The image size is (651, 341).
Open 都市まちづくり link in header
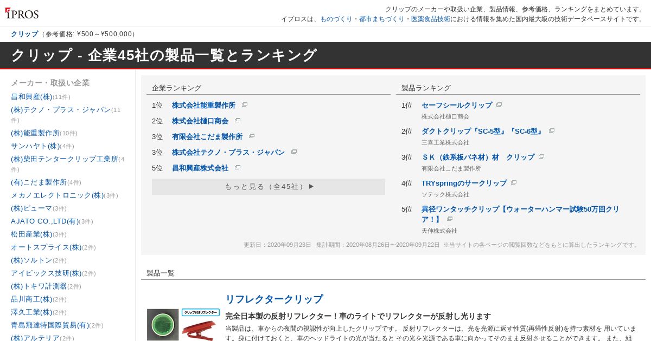(382, 19)
